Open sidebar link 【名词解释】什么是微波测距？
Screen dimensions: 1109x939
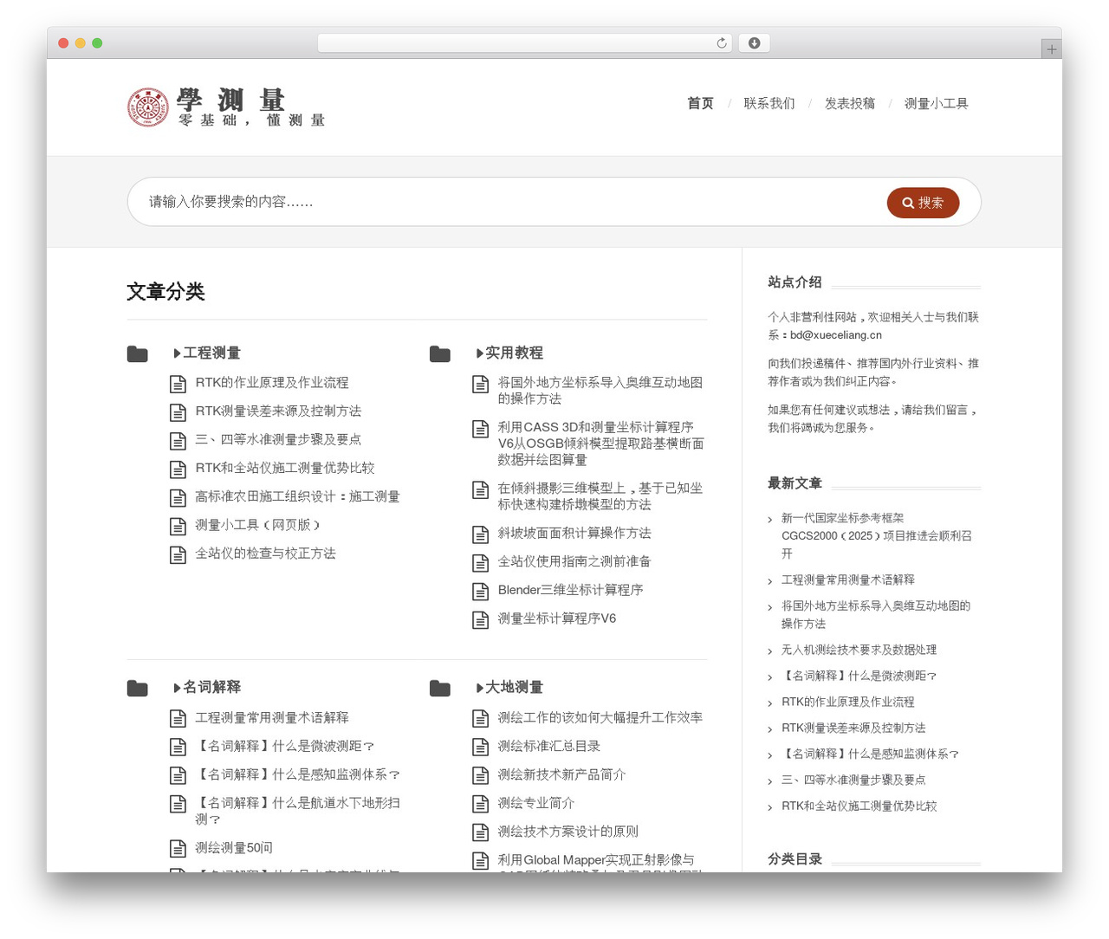859,676
